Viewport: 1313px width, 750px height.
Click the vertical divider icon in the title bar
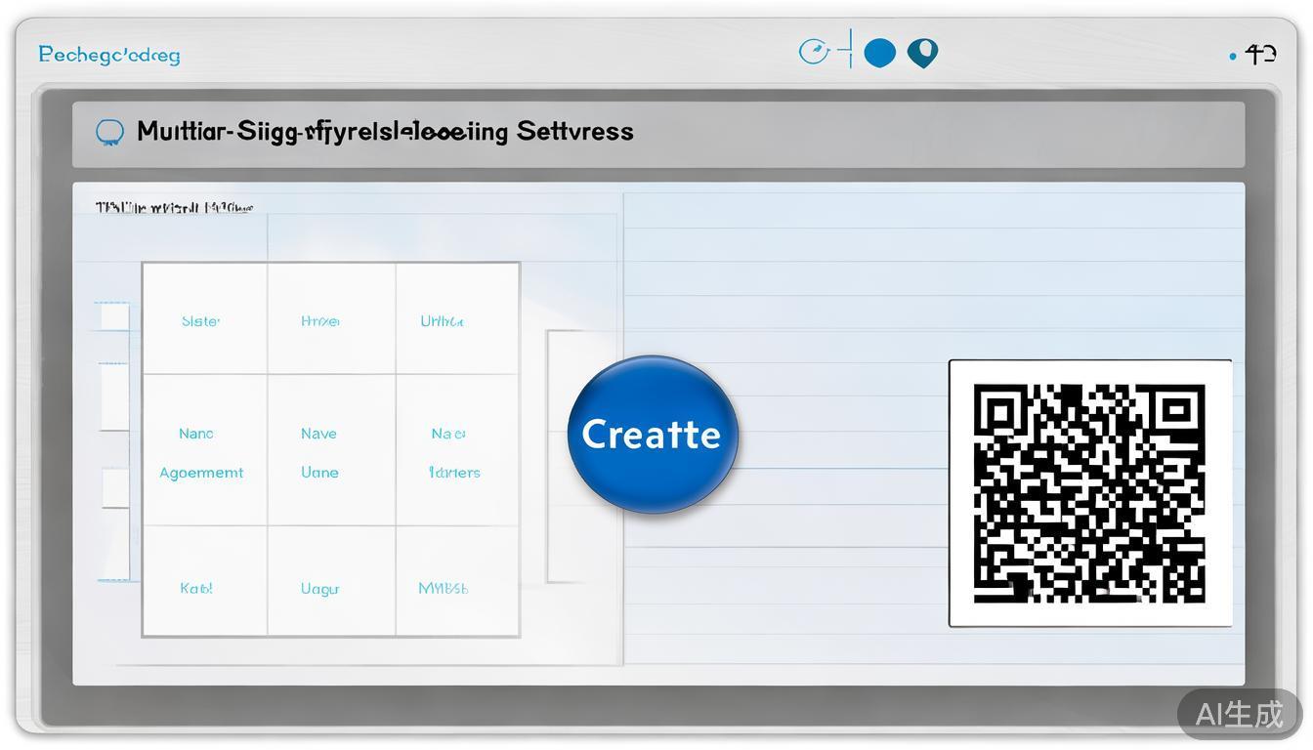pyautogui.click(x=850, y=49)
